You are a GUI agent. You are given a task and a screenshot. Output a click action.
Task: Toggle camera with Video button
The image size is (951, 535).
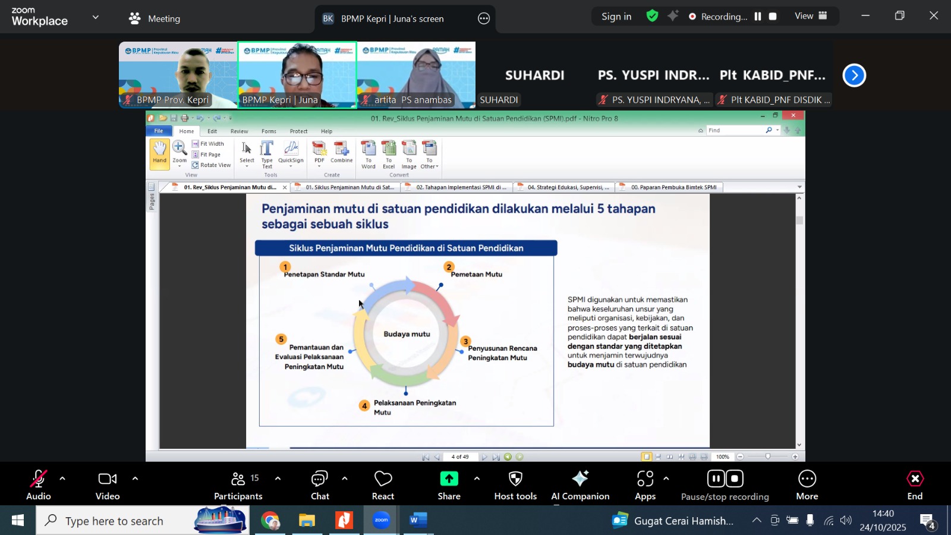tap(108, 485)
